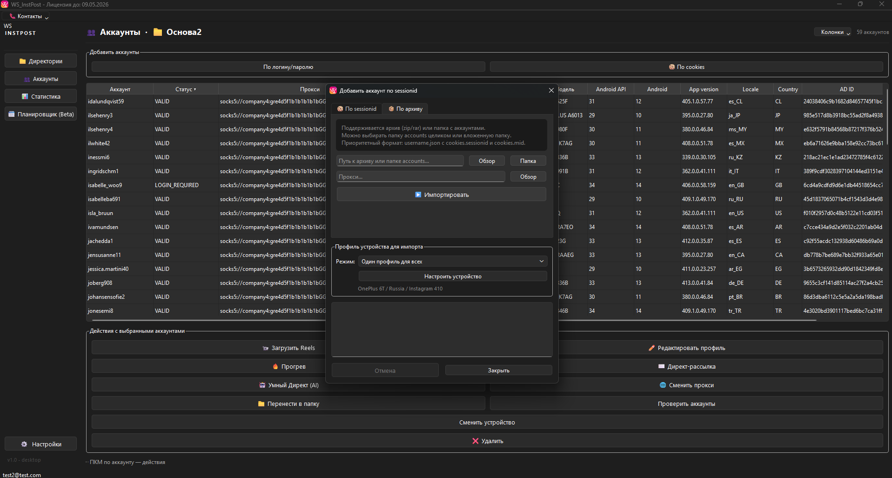Click the calendar icon for Планировщик (Beta)
892x478 pixels.
(x=12, y=114)
